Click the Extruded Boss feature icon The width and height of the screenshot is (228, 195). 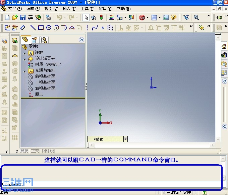(x=15, y=40)
